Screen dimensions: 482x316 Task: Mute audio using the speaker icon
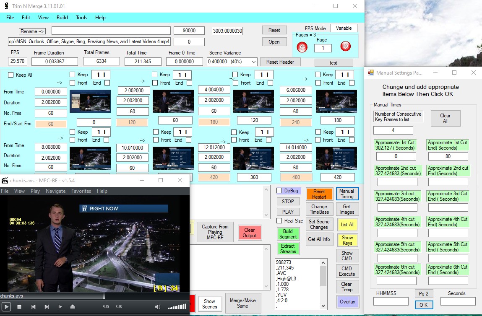157,307
